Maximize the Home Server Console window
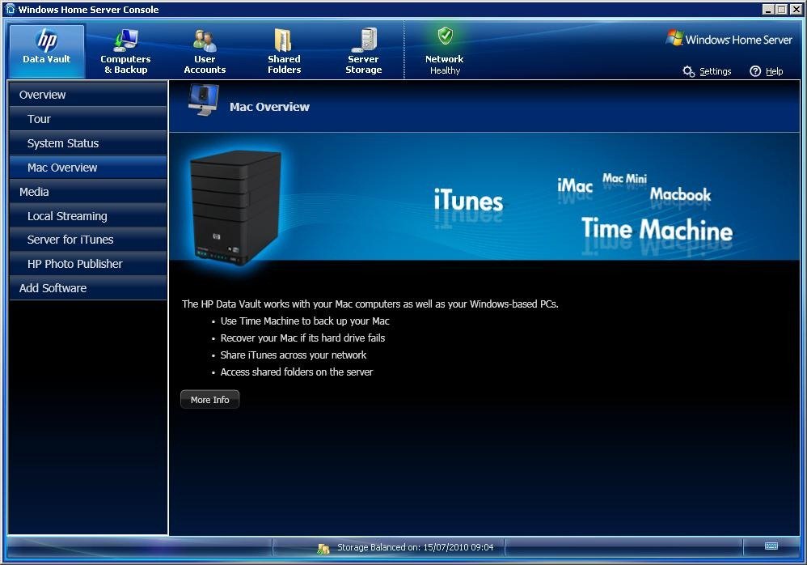Screen dimensions: 807x565 tap(781, 9)
